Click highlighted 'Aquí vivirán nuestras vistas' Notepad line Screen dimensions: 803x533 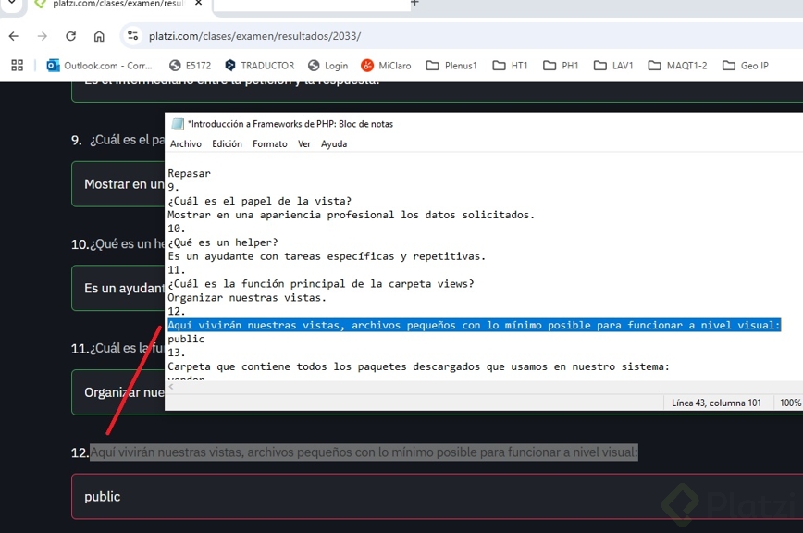(x=474, y=325)
